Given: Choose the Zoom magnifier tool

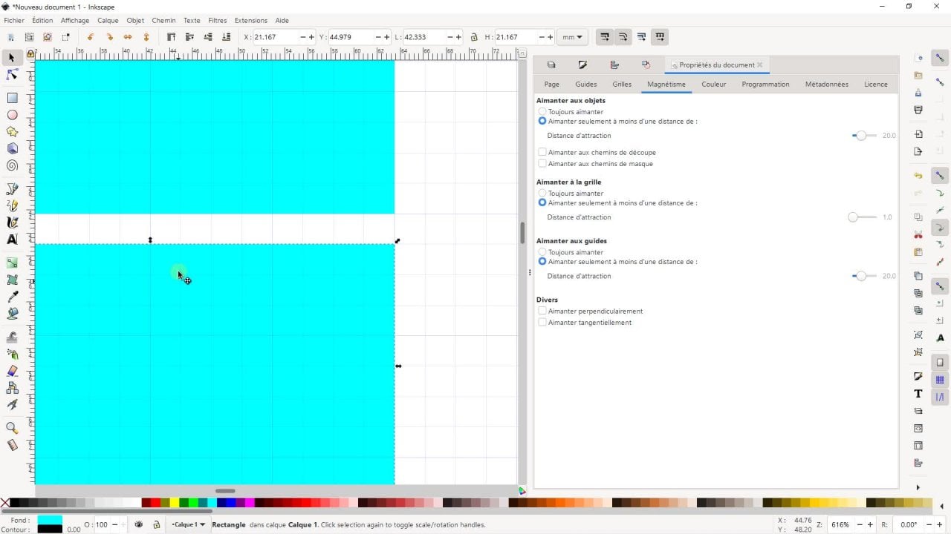Looking at the screenshot, I should tap(12, 428).
